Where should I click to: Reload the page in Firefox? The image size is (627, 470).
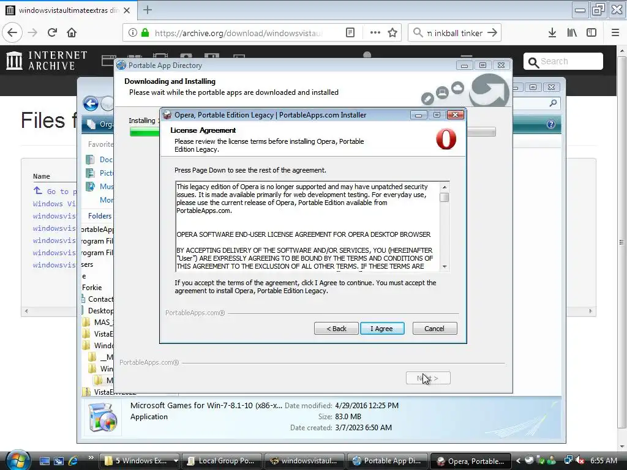52,33
